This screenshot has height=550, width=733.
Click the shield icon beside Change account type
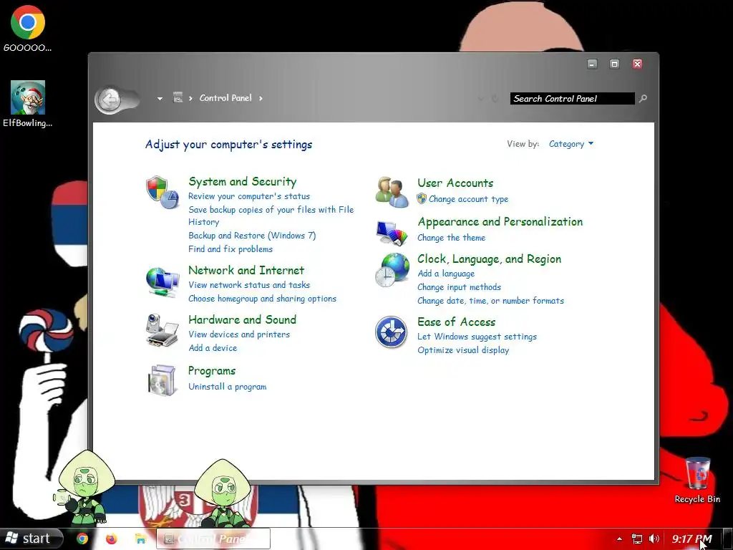coord(422,199)
